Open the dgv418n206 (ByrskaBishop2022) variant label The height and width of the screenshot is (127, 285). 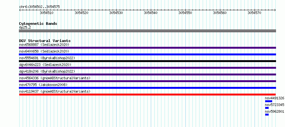click(x=47, y=71)
